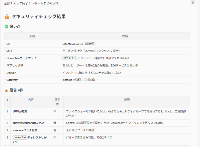This screenshot has height=147, width=200.
Task: Click the 深刻度 column header
Action: coord(57,102)
